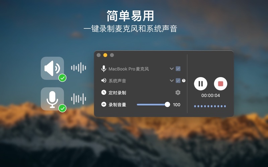Screen dimensions: 268x167
Task: Click the 00:00:04 elapsed time display
Action: pos(211,96)
